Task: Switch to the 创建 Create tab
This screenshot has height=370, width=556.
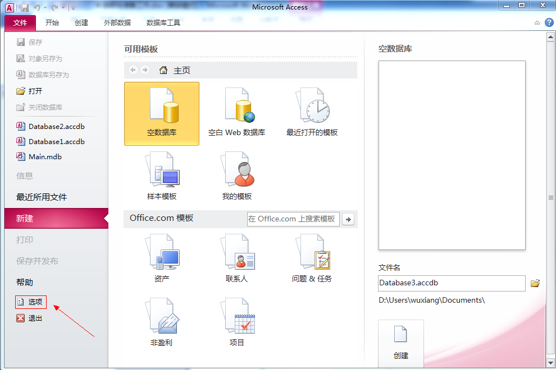Action: click(81, 22)
